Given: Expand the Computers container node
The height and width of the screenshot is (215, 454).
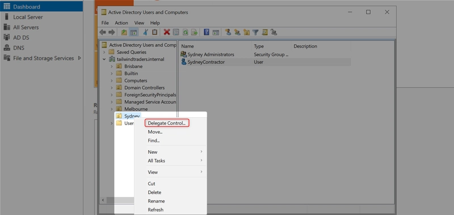Looking at the screenshot, I should (112, 80).
